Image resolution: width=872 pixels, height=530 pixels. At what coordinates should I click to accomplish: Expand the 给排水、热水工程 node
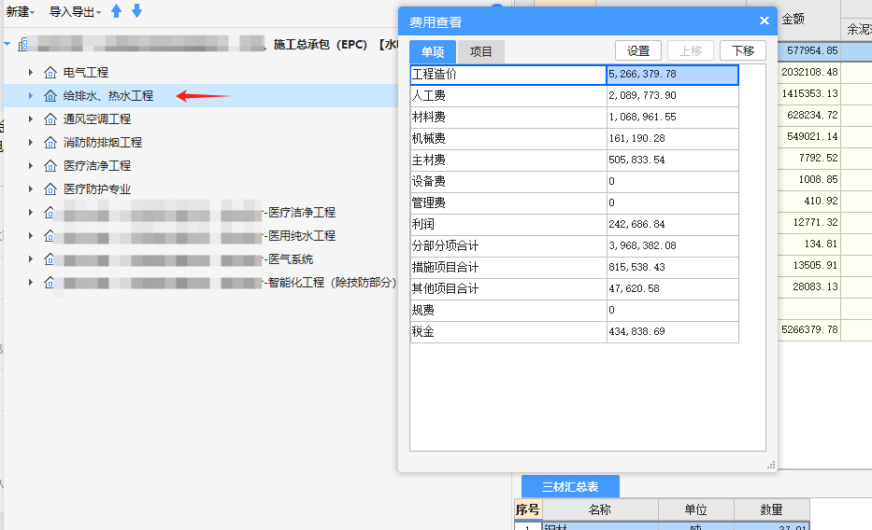pyautogui.click(x=31, y=95)
